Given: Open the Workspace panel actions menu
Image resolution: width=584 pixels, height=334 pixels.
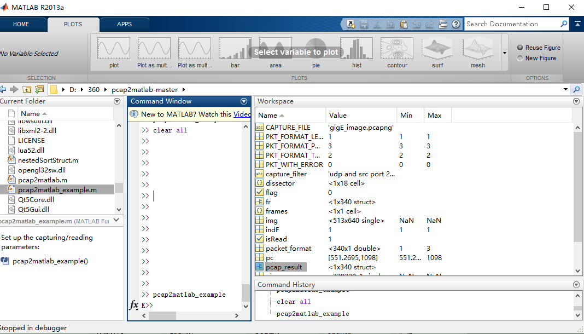Looking at the screenshot, I should click(576, 101).
